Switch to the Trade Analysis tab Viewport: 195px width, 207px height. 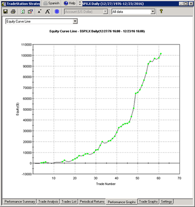coord(48,201)
